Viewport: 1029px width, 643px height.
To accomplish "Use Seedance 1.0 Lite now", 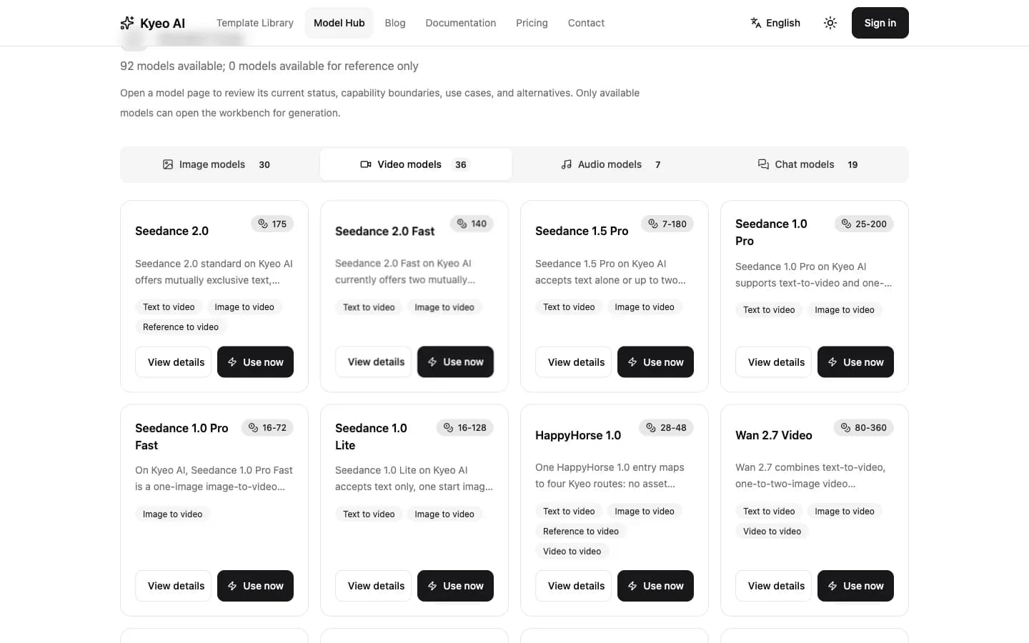I will pyautogui.click(x=455, y=586).
